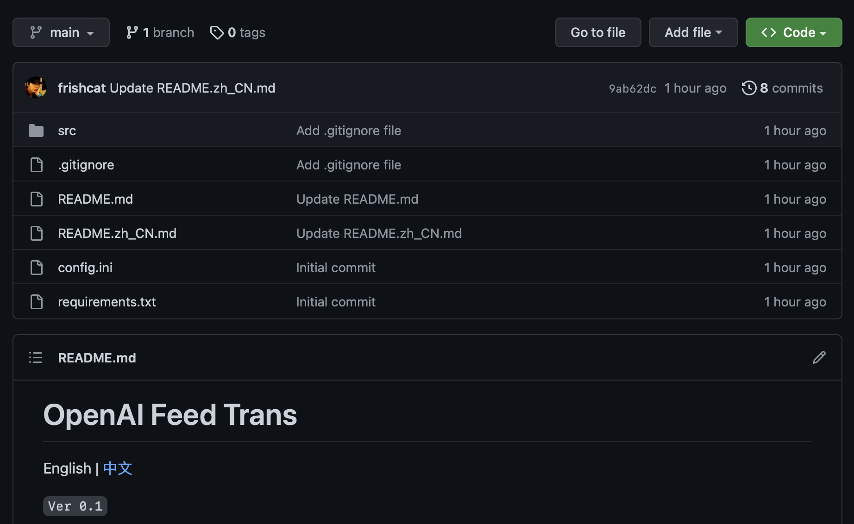Click the branch count icon
Screen dimensions: 854x524
point(132,32)
